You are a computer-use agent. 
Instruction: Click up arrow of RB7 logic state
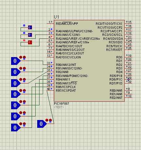47,120
